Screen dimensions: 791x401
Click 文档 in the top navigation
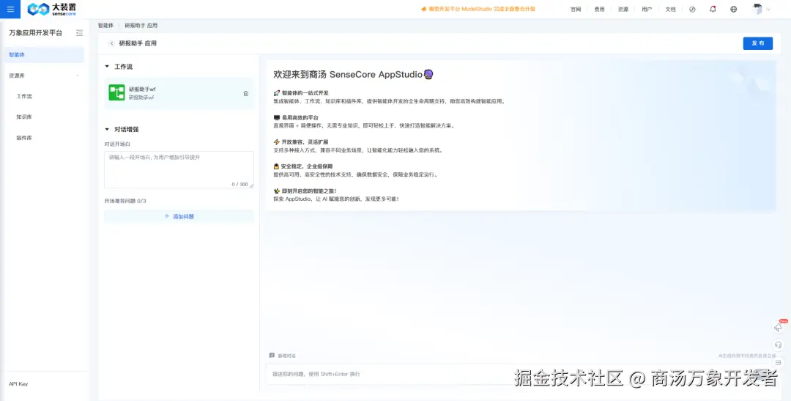670,9
